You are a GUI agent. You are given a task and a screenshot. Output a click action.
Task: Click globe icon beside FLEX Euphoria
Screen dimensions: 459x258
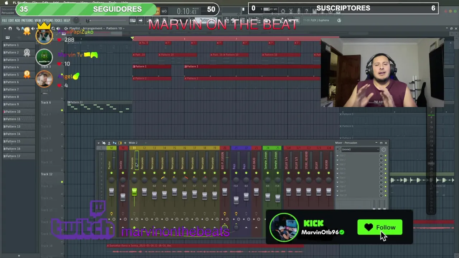pos(339,20)
